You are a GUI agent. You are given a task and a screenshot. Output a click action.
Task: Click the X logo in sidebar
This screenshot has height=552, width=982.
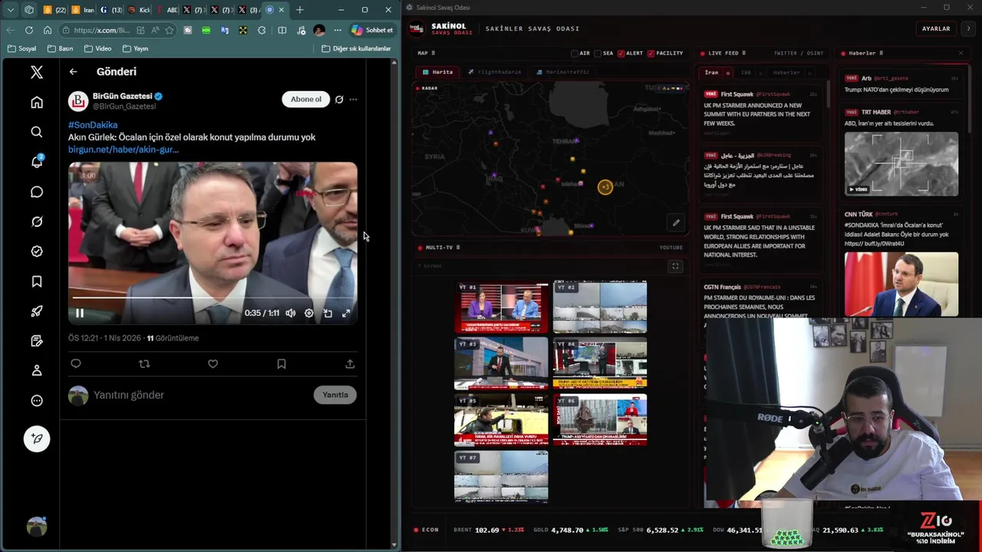pyautogui.click(x=37, y=72)
